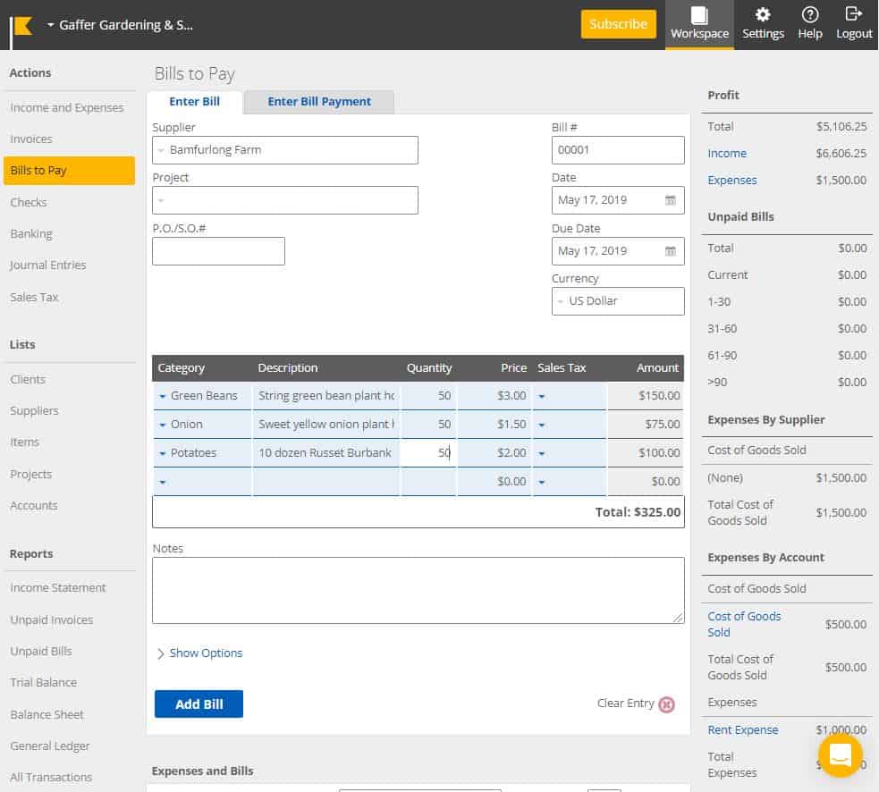Click the $100.00 amount in Potatoes row
The image size is (879, 792).
tap(659, 453)
